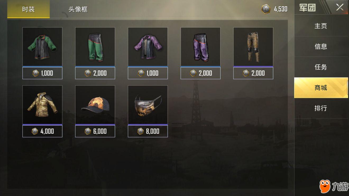Buy green jacket for 1,000

[x=42, y=73]
